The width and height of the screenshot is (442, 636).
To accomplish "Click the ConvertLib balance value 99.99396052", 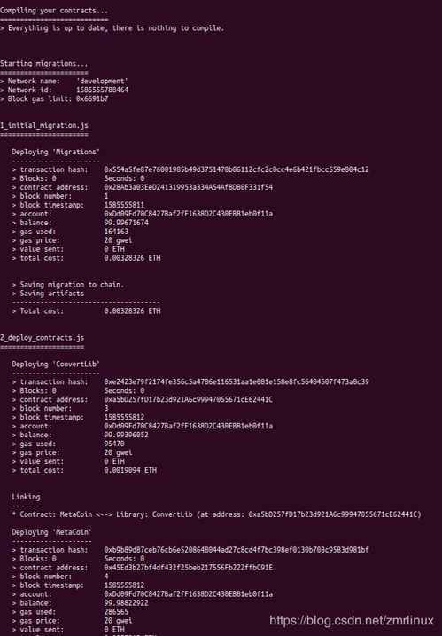I will 126,435.
